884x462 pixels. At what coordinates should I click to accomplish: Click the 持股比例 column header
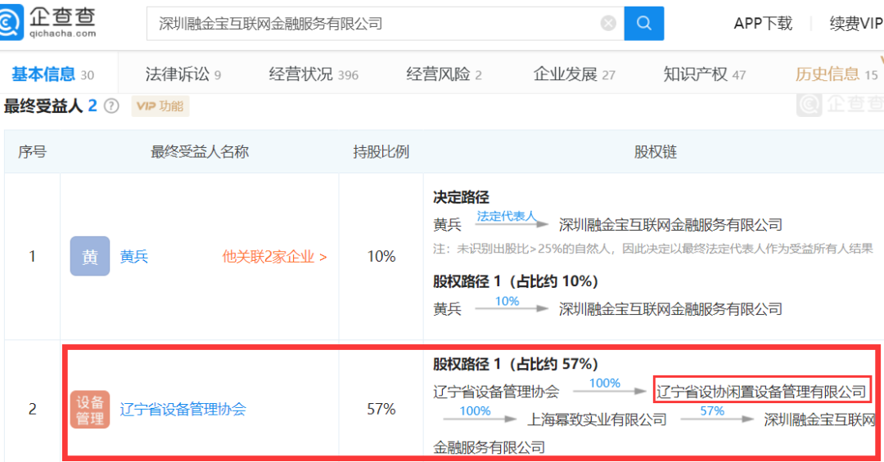tap(381, 151)
